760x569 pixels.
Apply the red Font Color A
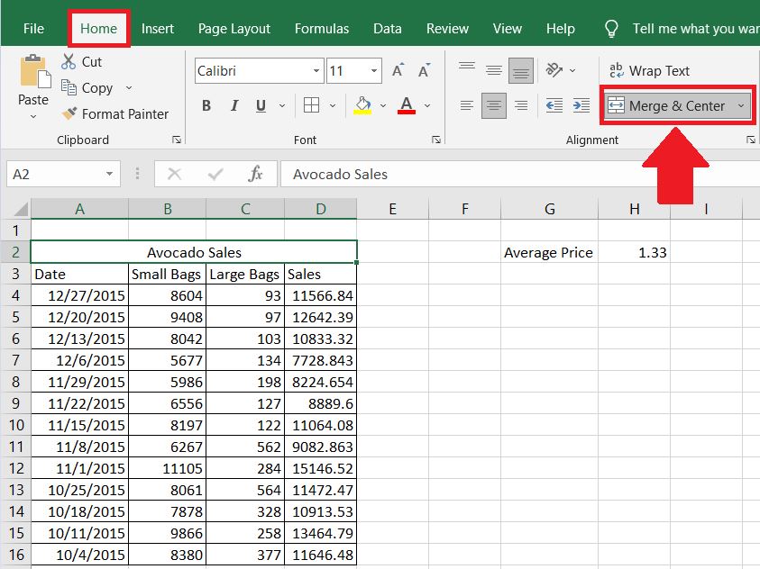pyautogui.click(x=407, y=105)
